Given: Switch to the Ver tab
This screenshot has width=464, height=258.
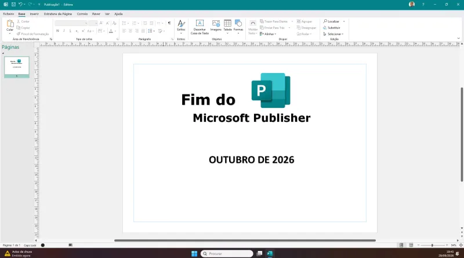Looking at the screenshot, I should point(107,14).
